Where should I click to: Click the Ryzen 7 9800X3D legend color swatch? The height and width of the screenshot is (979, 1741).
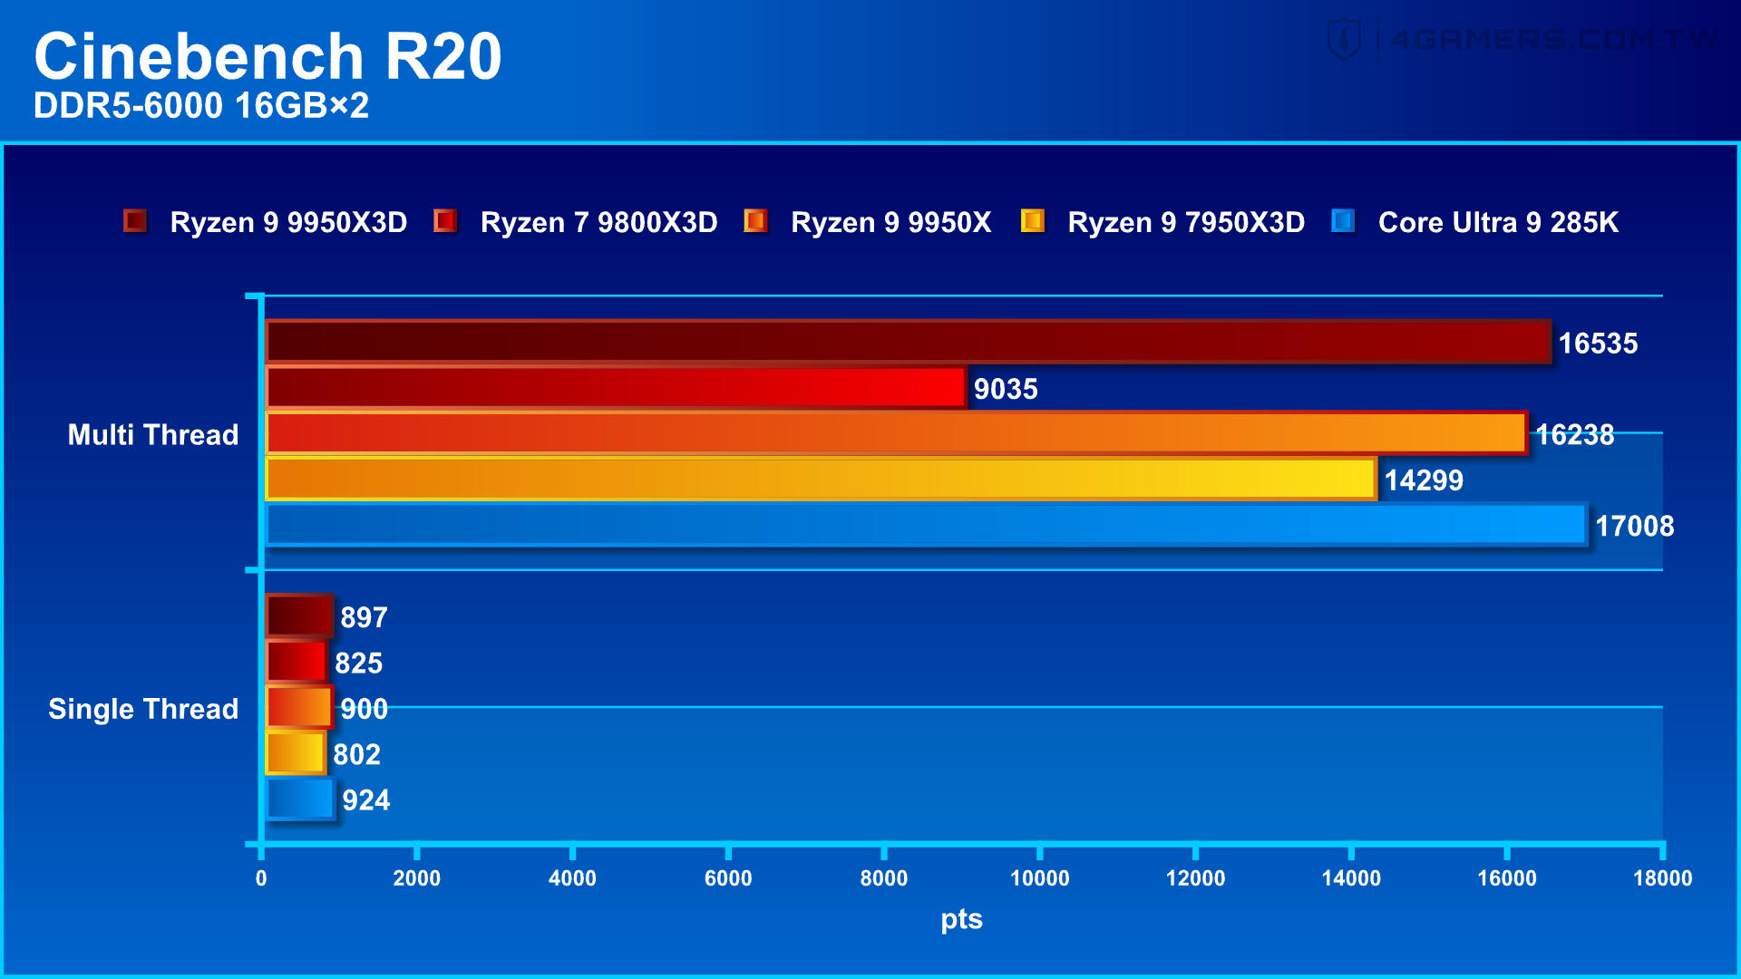pos(445,221)
